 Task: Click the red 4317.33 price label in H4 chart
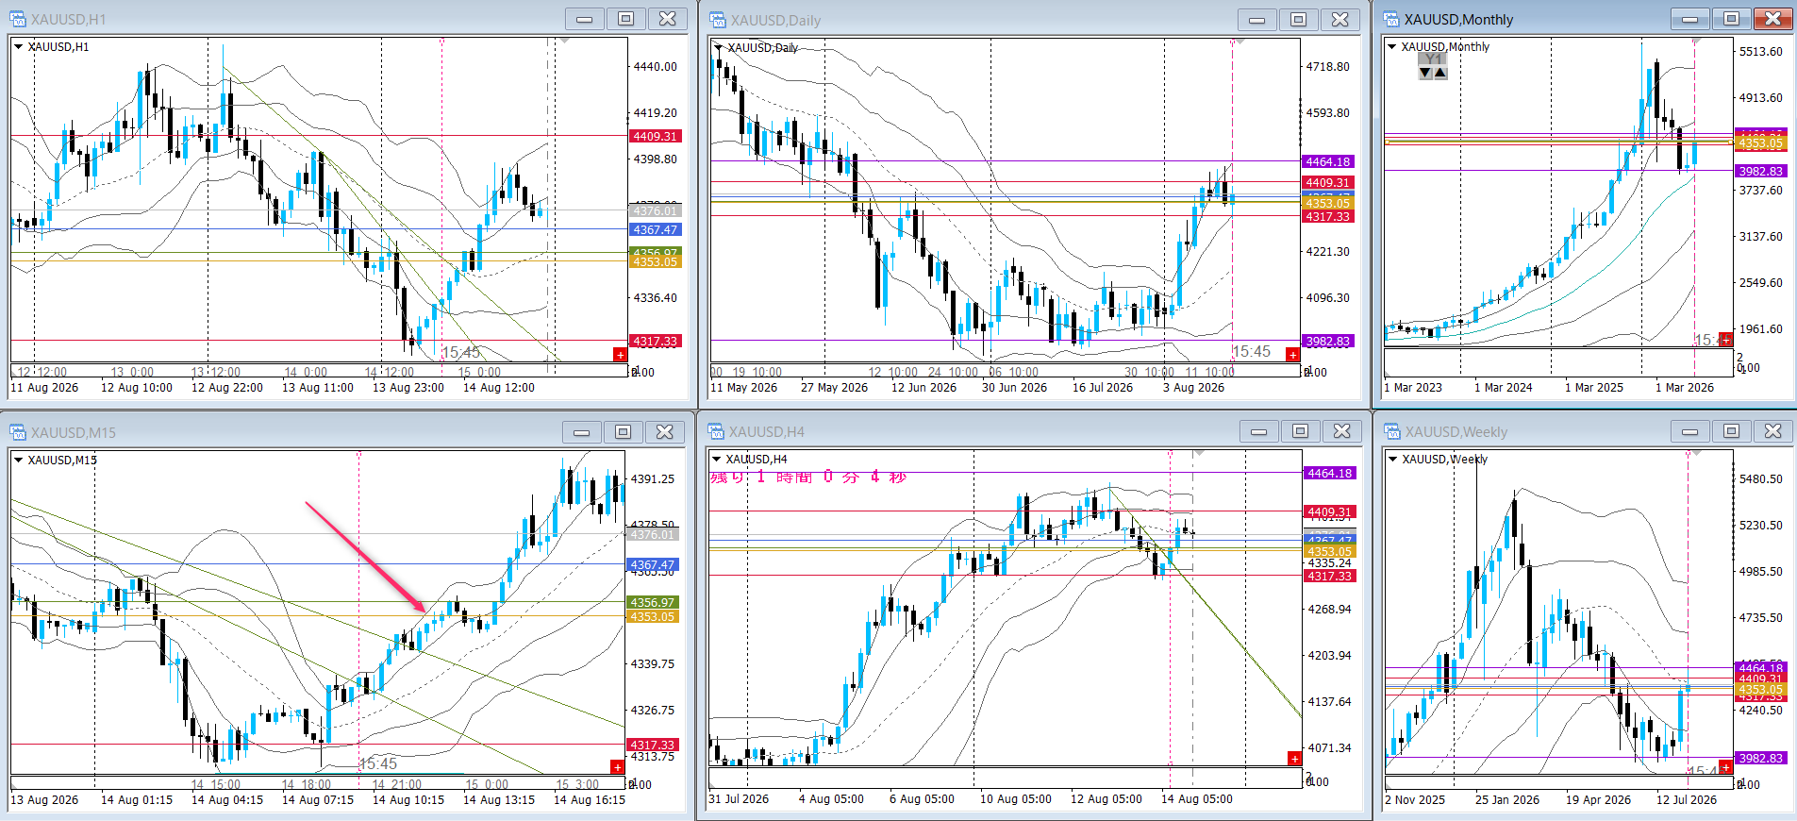(1329, 576)
